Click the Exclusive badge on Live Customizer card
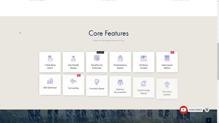This screenshot has height=123, width=219. pyautogui.click(x=100, y=52)
